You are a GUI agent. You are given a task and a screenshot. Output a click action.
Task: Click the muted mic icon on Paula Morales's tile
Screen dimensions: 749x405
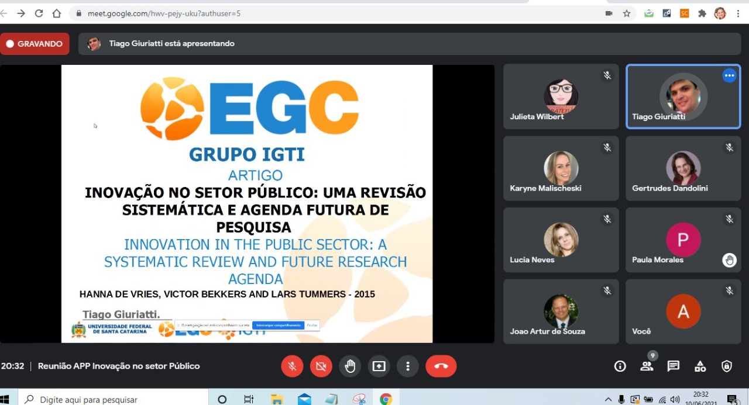(x=729, y=219)
